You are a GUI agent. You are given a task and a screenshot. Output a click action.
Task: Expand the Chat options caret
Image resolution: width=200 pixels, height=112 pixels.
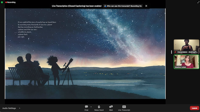[x=91, y=107]
